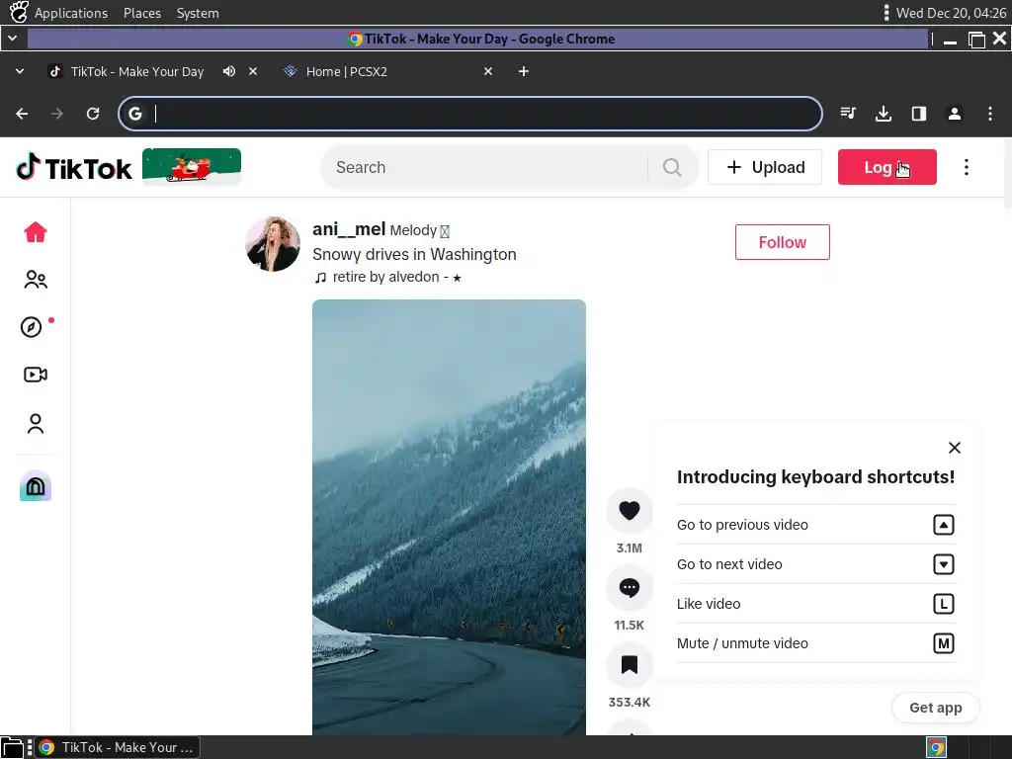Image resolution: width=1012 pixels, height=759 pixels.
Task: Open Chrome profile icon
Action: (955, 114)
